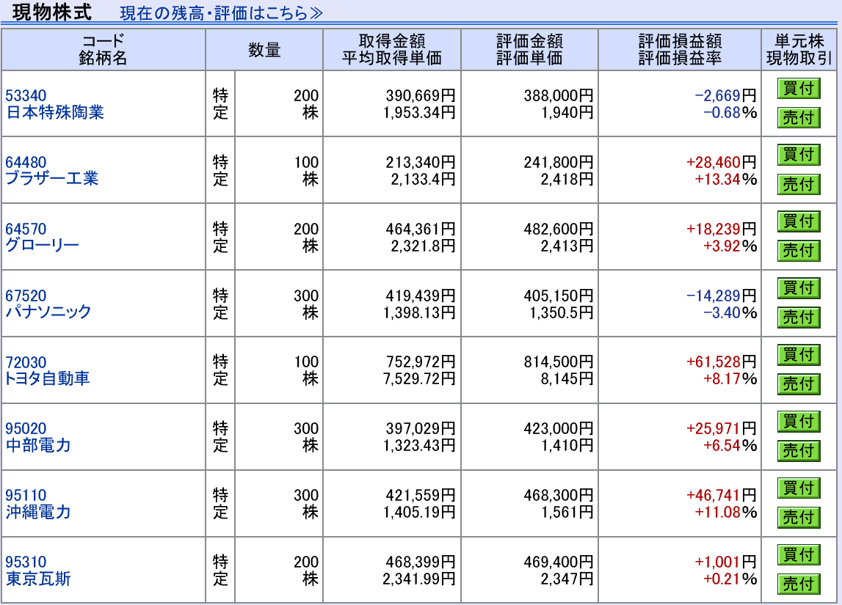Open the ブラザー工業 stock name link

(x=51, y=179)
